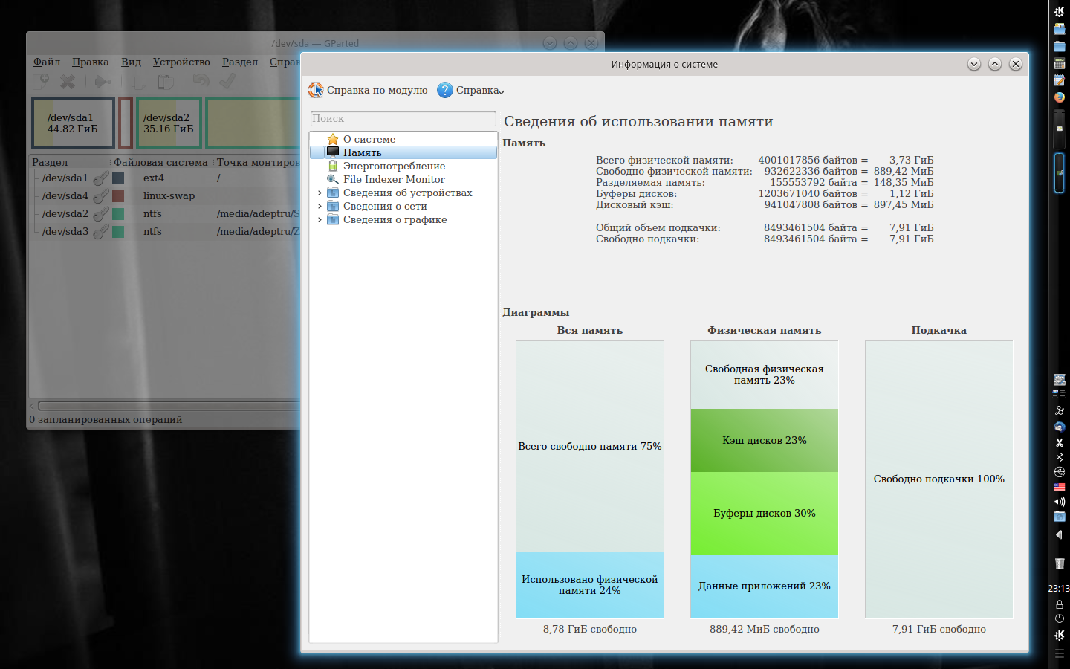Click the volume speaker tray icon
This screenshot has height=669, width=1070.
pyautogui.click(x=1060, y=502)
